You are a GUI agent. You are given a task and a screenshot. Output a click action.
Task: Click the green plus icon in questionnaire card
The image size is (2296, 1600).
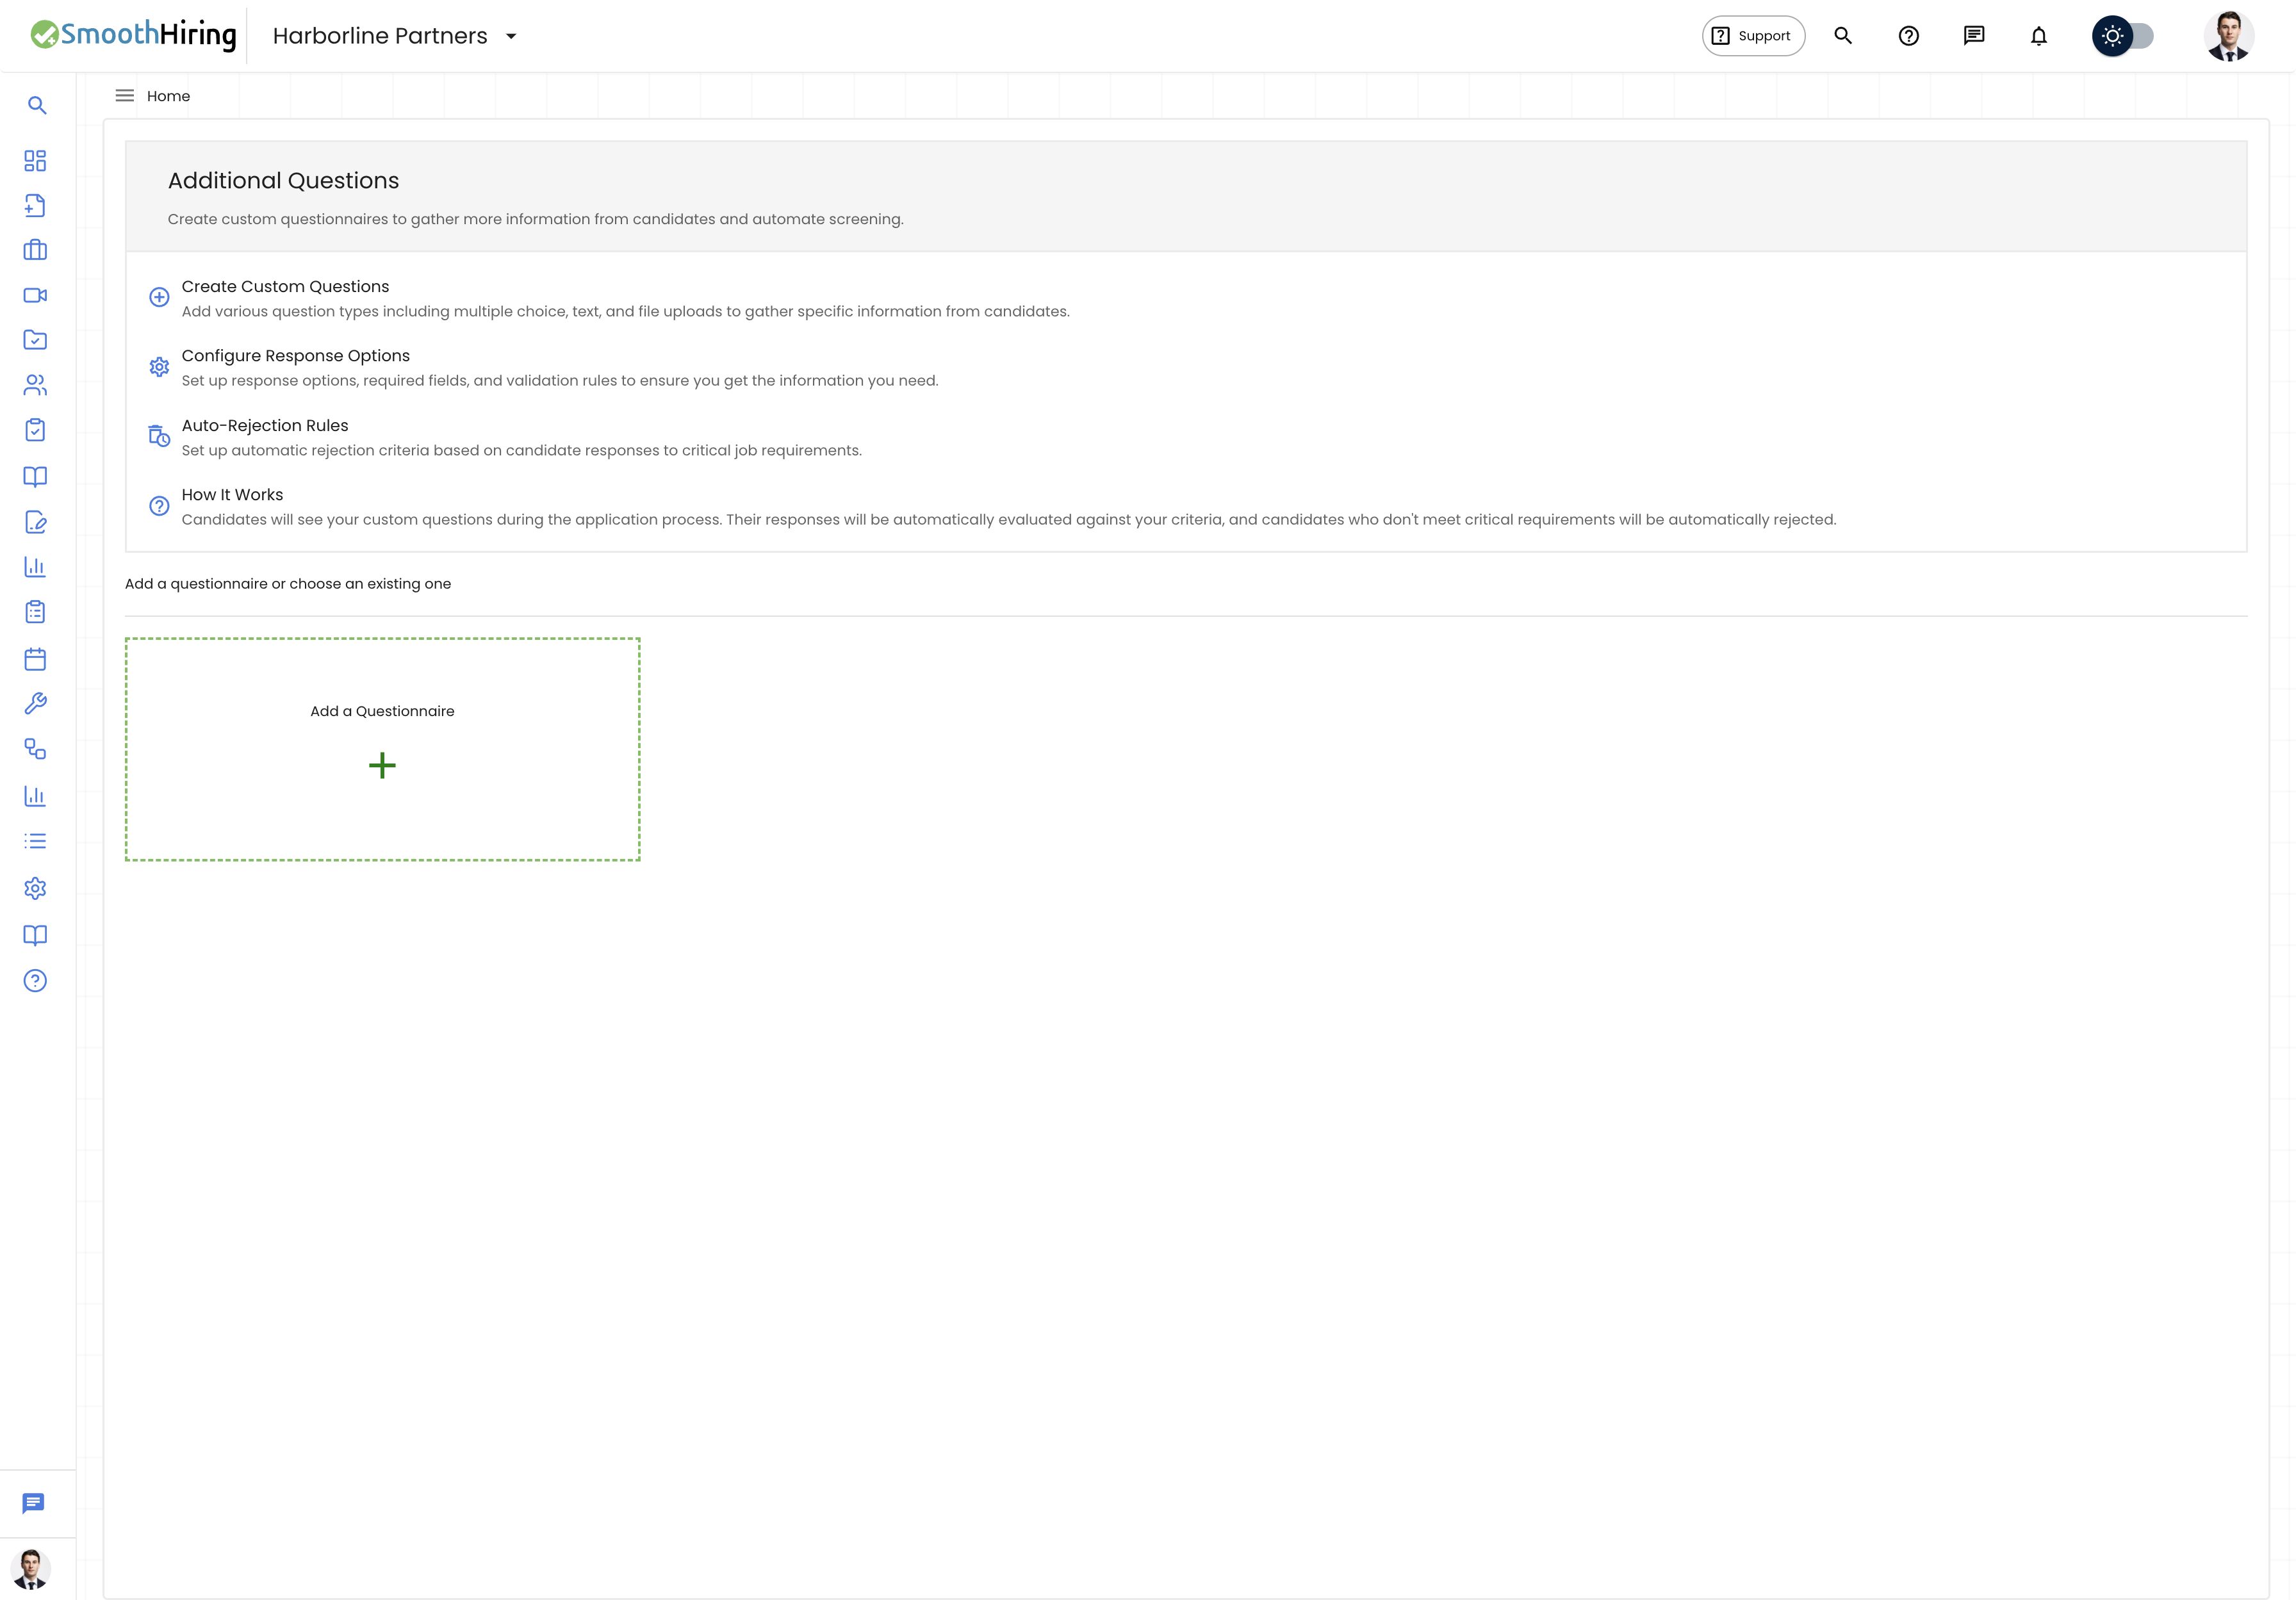pos(382,766)
